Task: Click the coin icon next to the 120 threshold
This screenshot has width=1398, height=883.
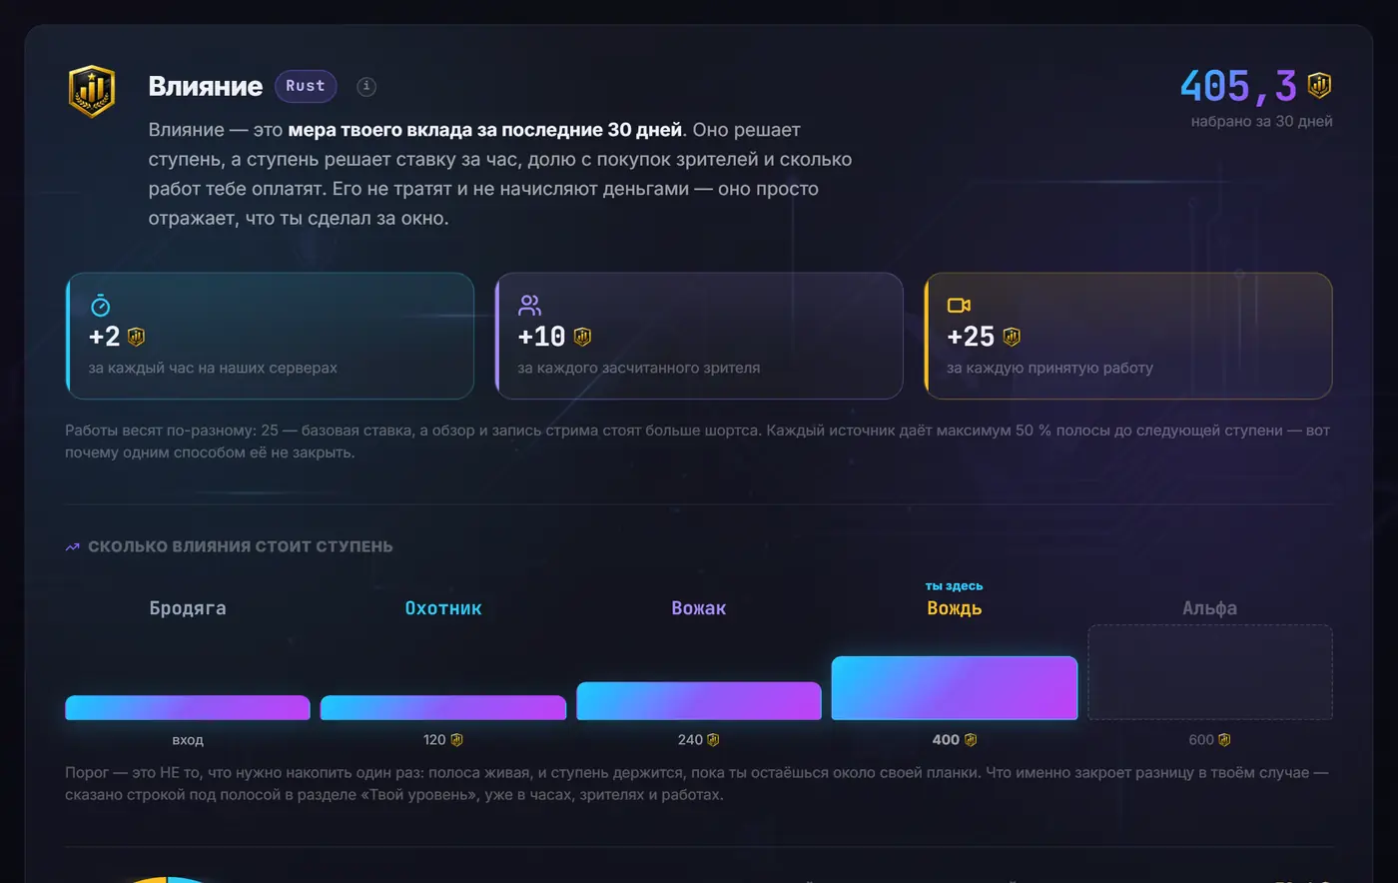Action: 456,740
